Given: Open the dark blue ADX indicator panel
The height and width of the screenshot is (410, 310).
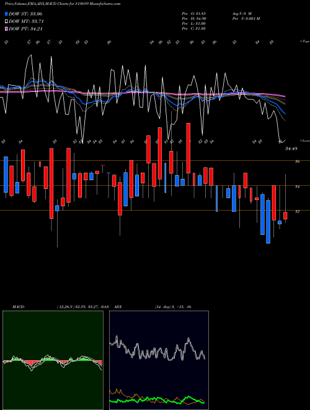Looking at the screenshot, I should (x=159, y=360).
